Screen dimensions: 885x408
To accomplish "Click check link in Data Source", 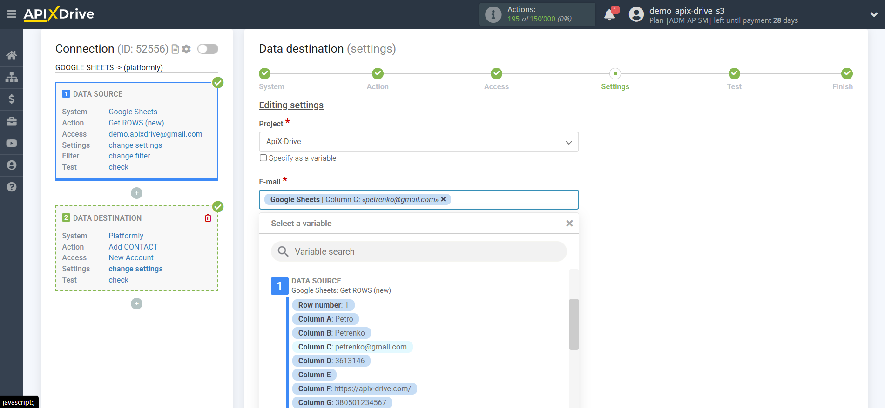I will [119, 167].
